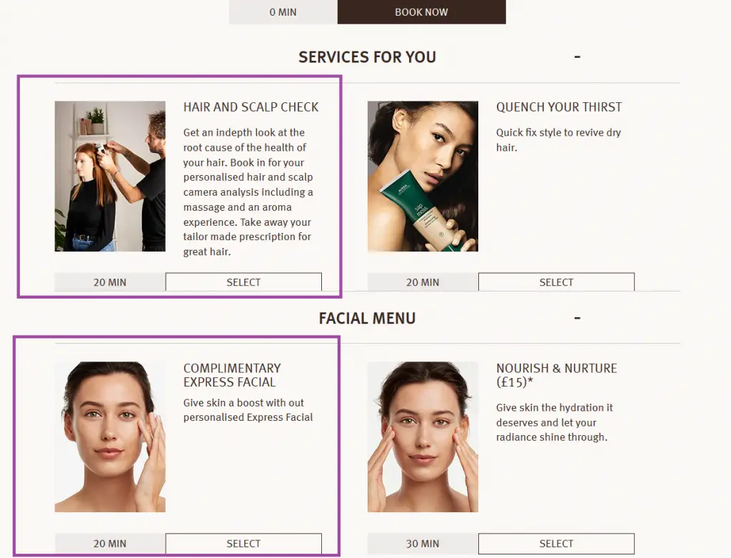Viewport: 731px width, 558px height.
Task: Open the hair and scalp check photo
Action: [110, 176]
